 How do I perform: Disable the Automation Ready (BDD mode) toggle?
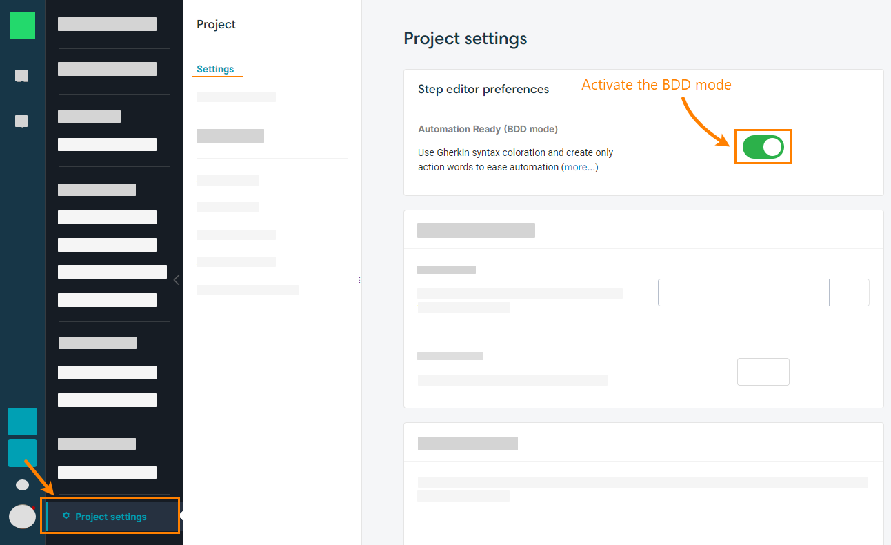[x=763, y=146]
